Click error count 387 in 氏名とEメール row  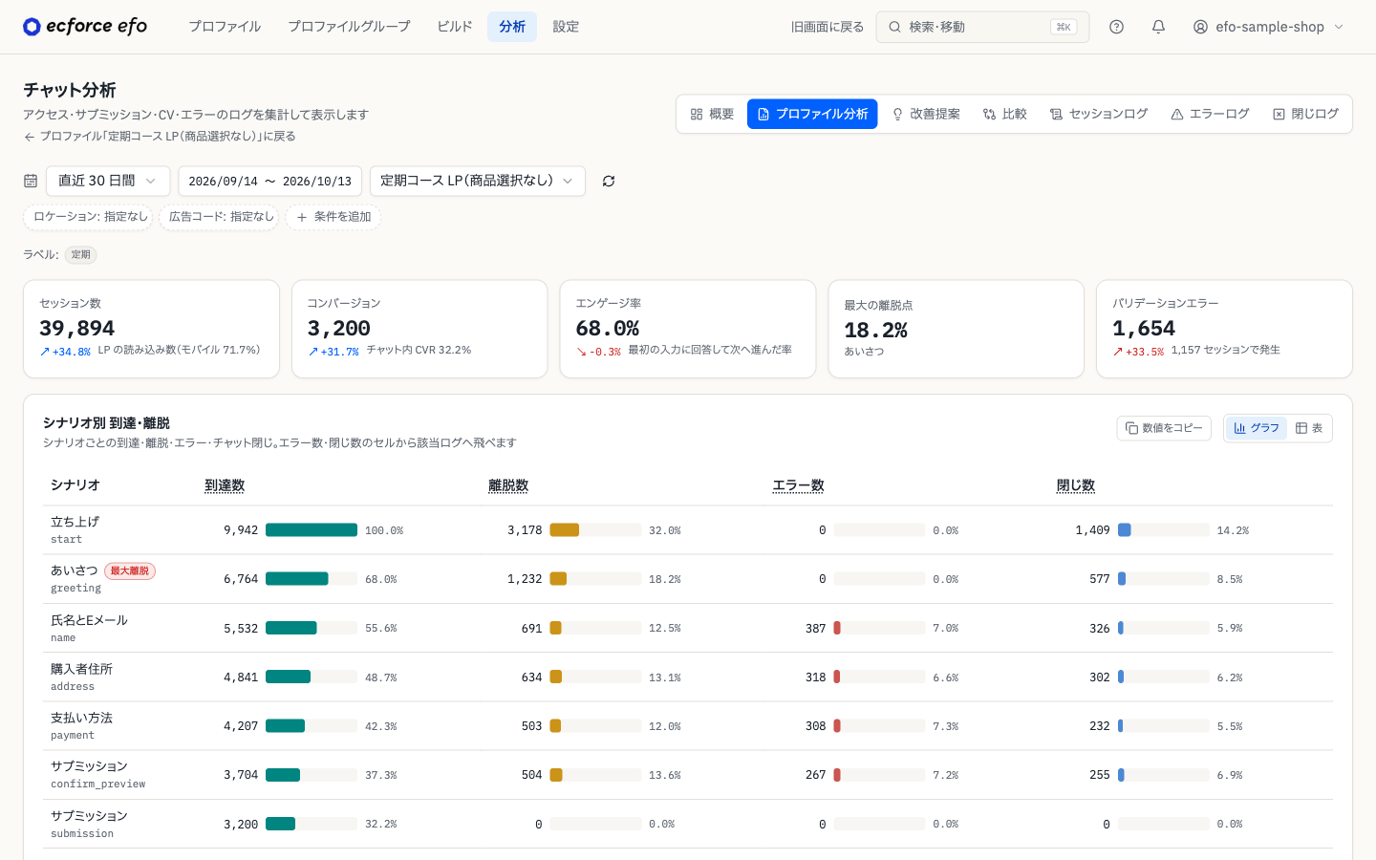(x=815, y=629)
